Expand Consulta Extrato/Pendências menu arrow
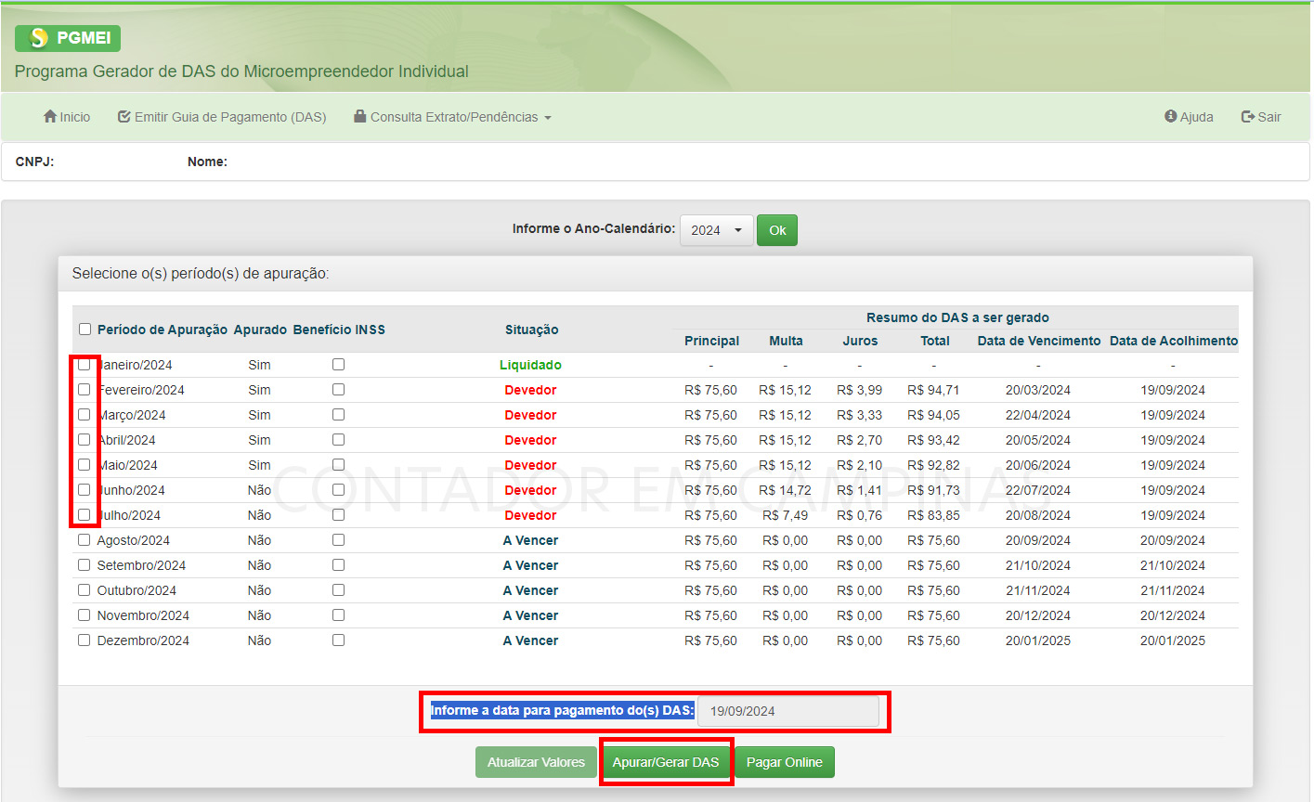Screen dimensions: 1314x802 [548, 118]
